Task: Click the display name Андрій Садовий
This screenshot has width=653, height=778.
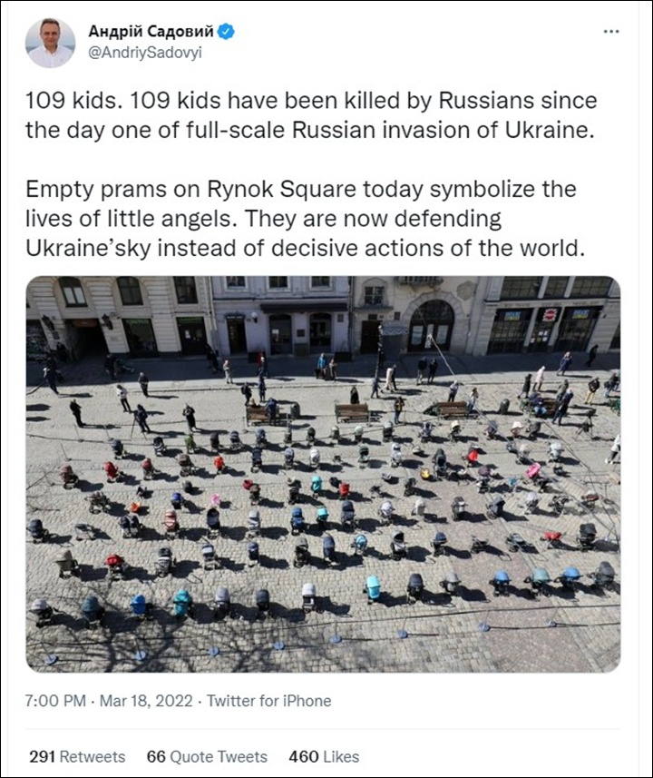Action: 151,32
